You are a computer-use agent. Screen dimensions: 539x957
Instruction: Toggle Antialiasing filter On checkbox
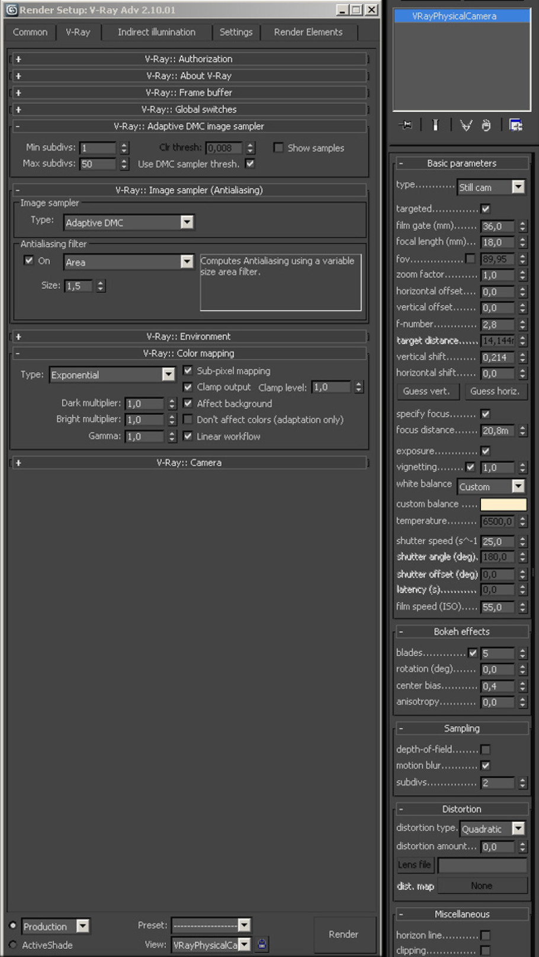[x=28, y=260]
